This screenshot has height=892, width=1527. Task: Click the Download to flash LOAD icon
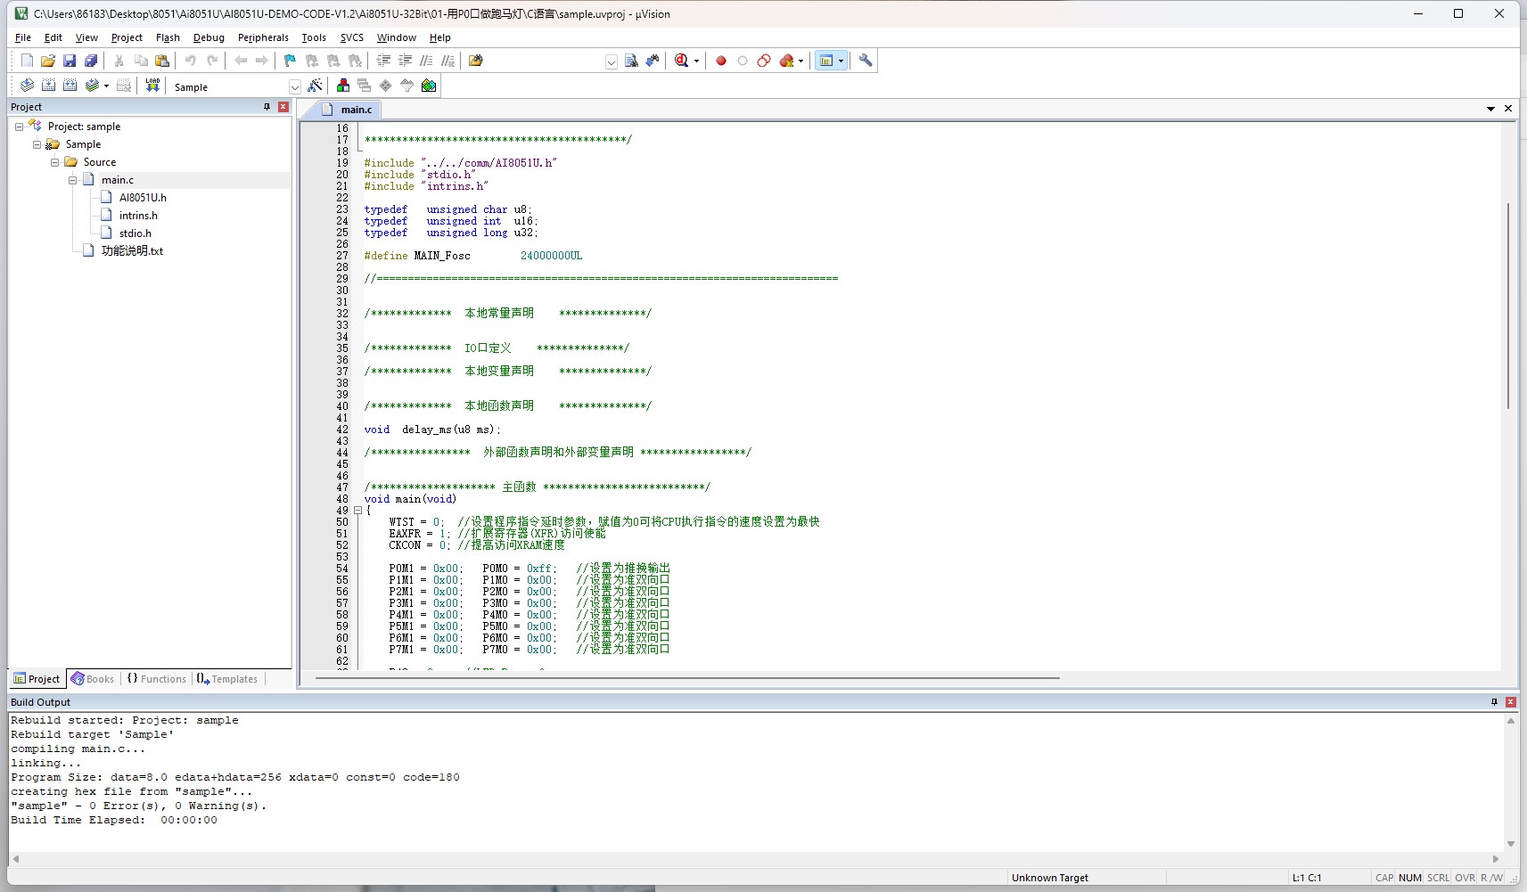point(152,86)
